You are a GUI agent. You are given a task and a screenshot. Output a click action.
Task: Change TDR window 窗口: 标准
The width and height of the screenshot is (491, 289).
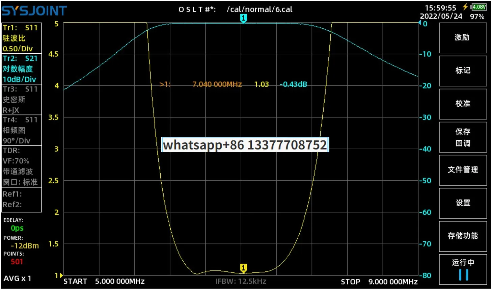pos(20,182)
